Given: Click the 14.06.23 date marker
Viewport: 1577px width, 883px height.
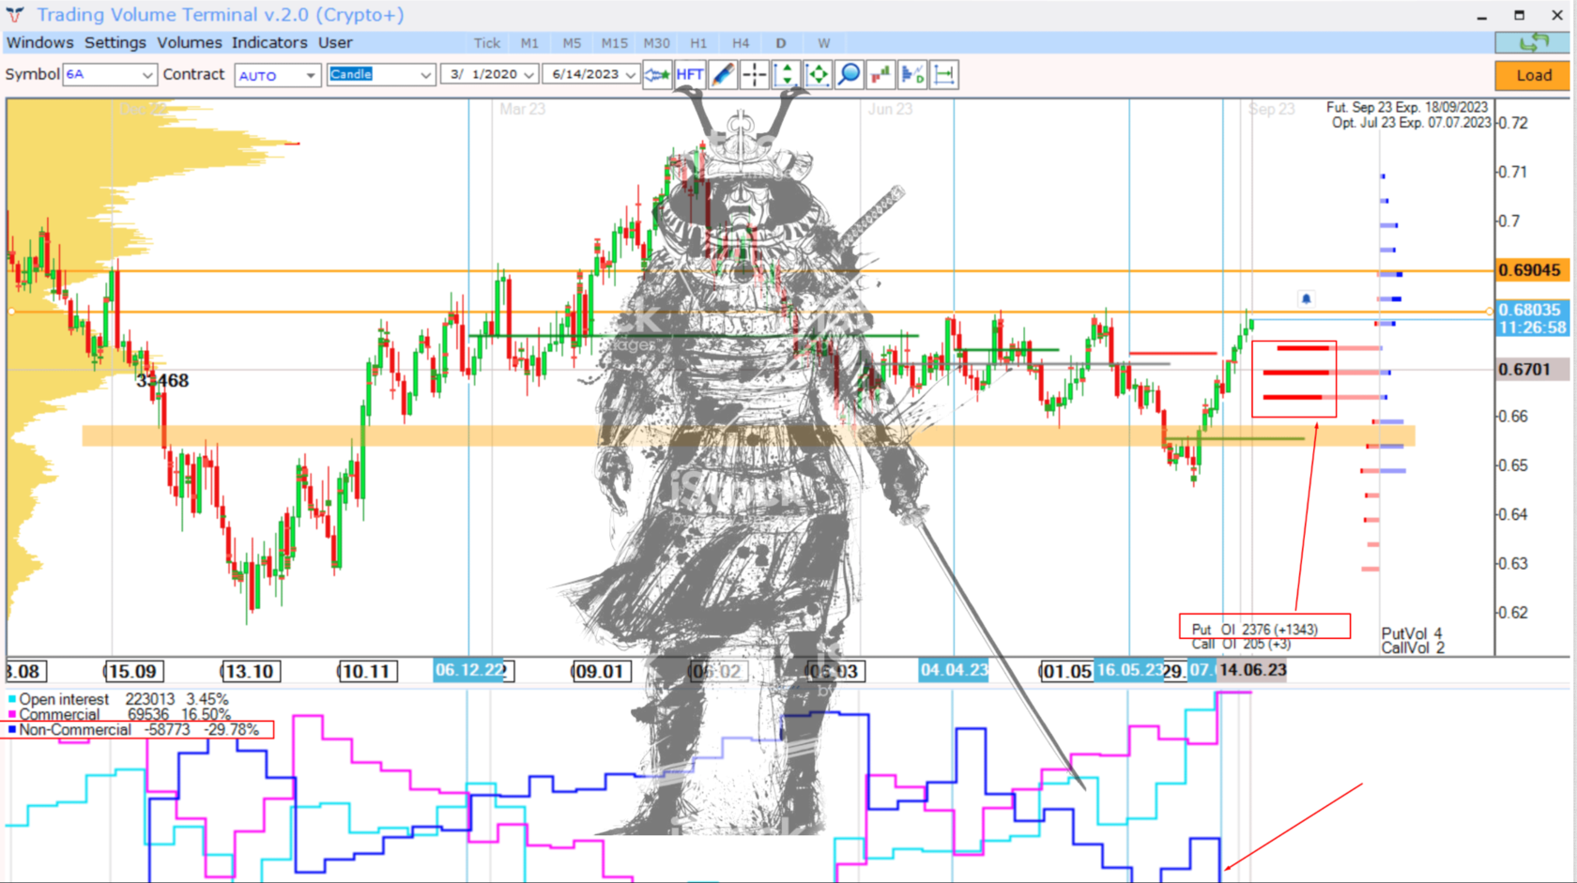Looking at the screenshot, I should click(1252, 670).
